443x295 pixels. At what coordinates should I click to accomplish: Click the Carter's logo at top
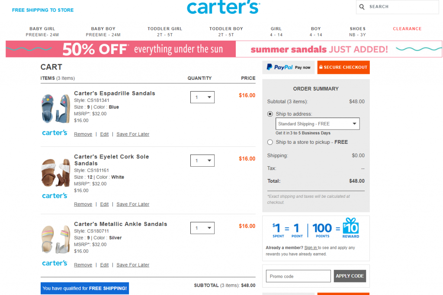(x=223, y=8)
